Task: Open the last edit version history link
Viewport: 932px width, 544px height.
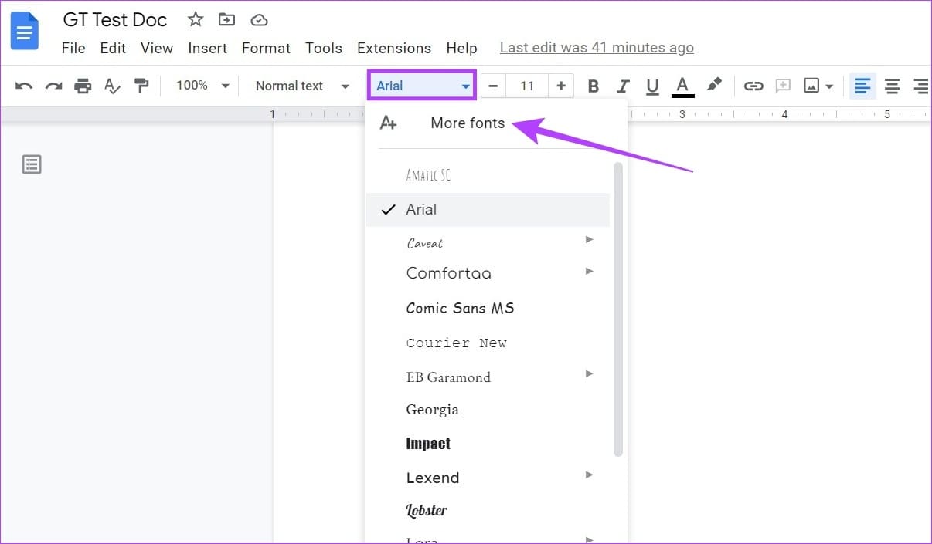Action: 597,48
